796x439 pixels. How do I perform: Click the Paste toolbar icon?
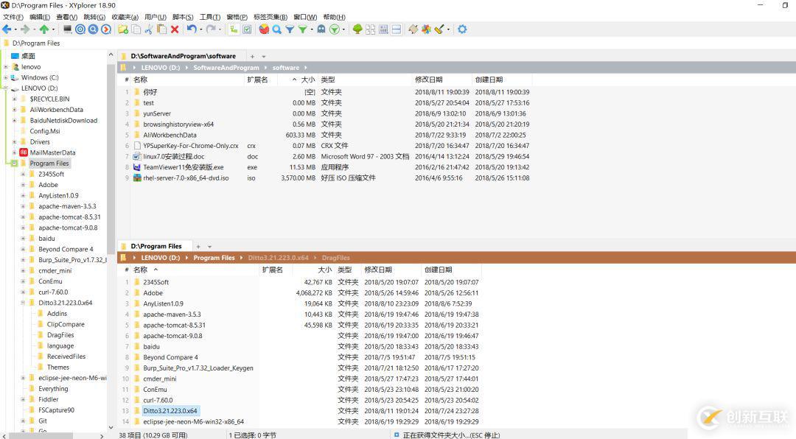pos(160,29)
